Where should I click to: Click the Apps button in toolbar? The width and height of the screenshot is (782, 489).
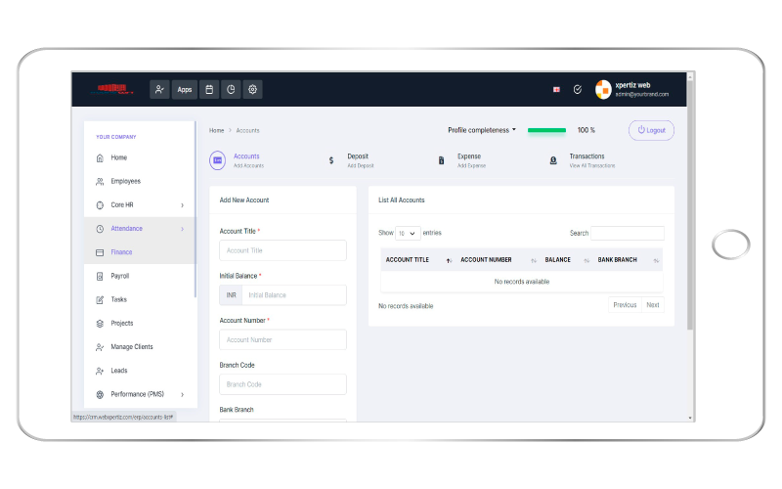point(184,89)
